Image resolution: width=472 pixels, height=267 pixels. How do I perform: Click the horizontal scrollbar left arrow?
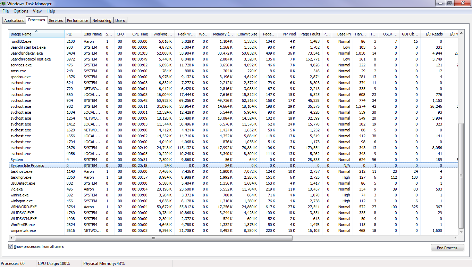pyautogui.click(x=11, y=238)
